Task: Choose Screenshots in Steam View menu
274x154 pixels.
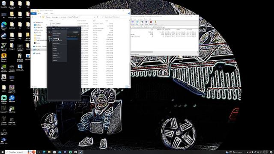Action: click(x=56, y=53)
